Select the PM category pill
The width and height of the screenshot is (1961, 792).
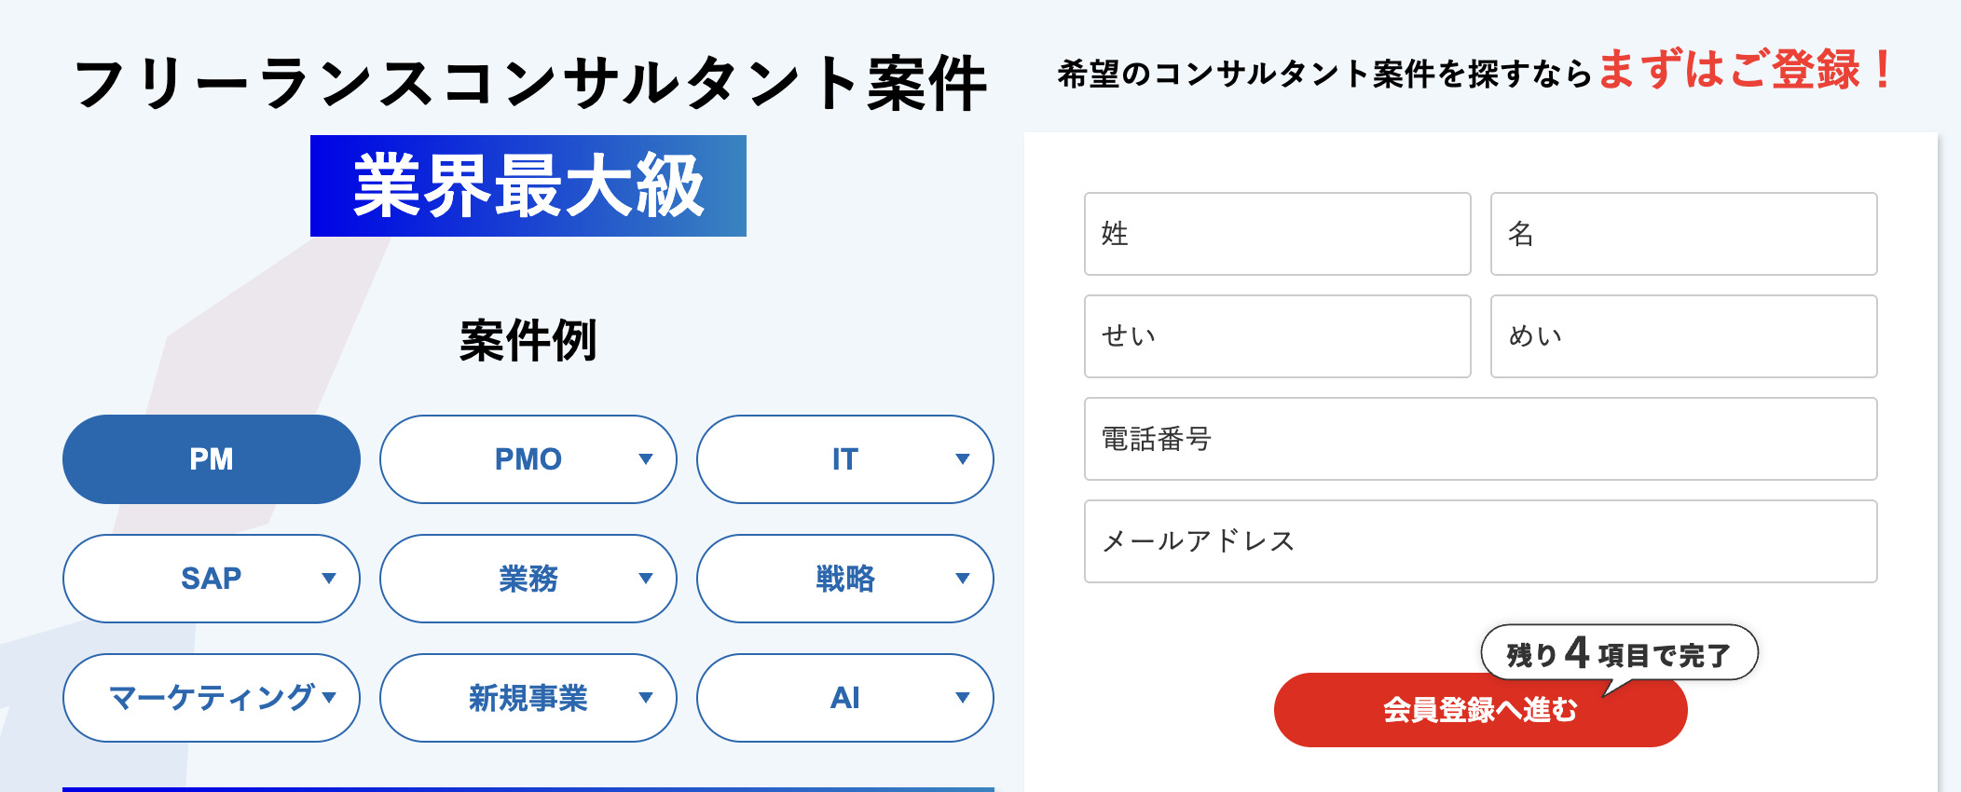212,459
